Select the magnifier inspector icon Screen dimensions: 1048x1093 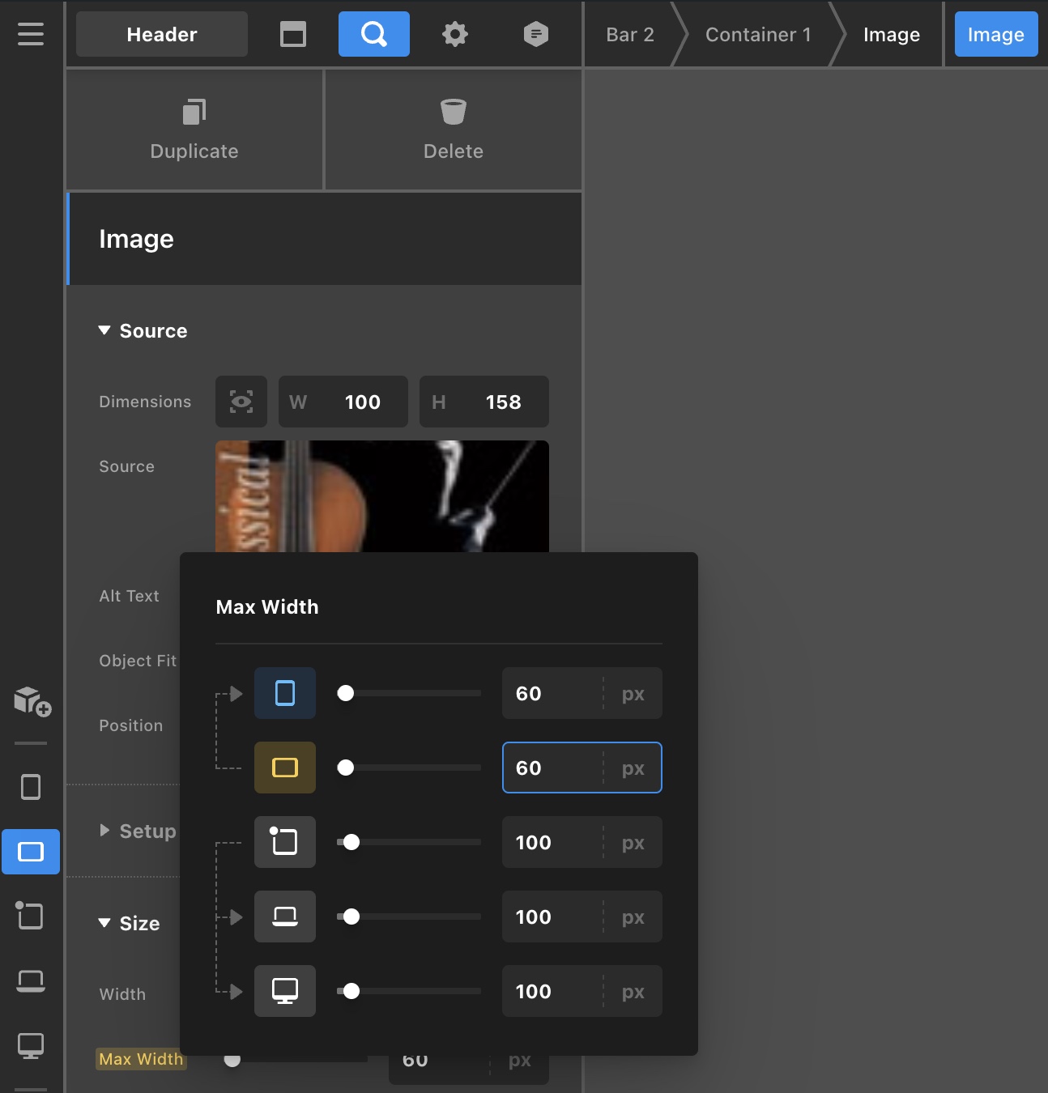click(x=373, y=34)
